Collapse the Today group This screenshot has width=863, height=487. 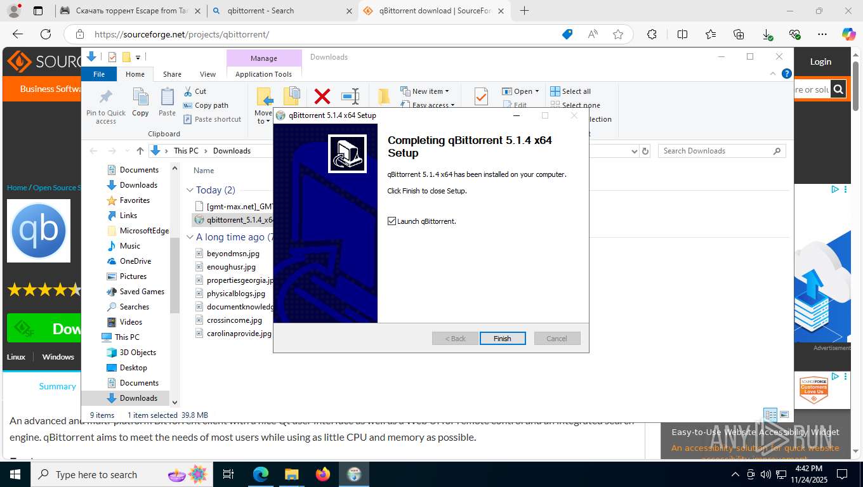190,190
